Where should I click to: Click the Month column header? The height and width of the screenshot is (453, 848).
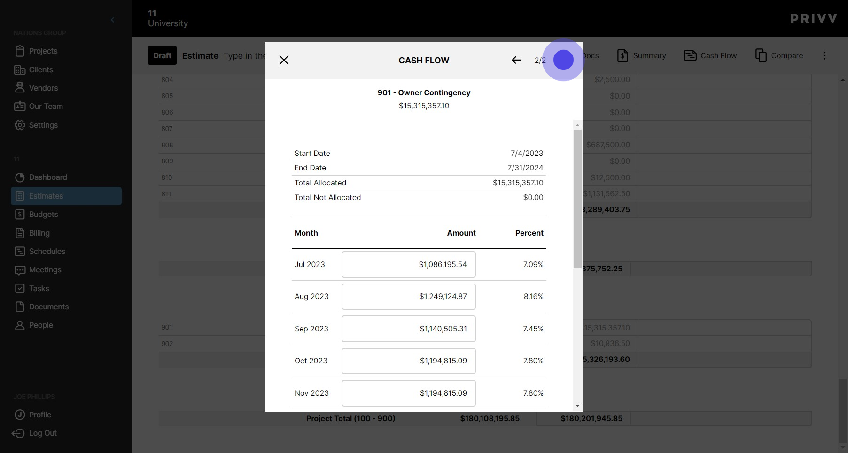click(x=306, y=233)
